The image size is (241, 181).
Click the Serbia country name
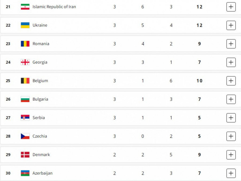coord(39,118)
